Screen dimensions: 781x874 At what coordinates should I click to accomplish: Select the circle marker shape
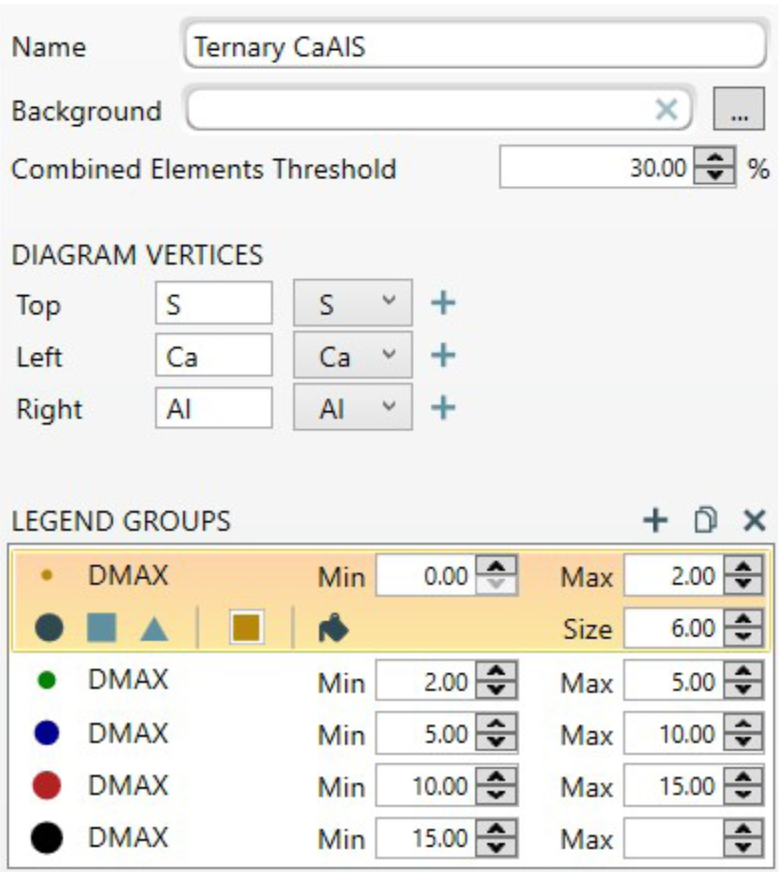coord(48,628)
